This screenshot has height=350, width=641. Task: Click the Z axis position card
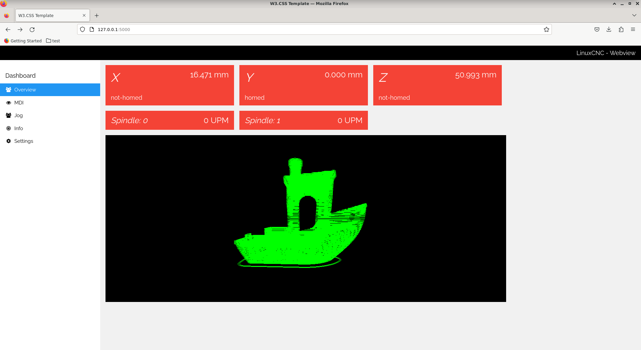pos(437,85)
